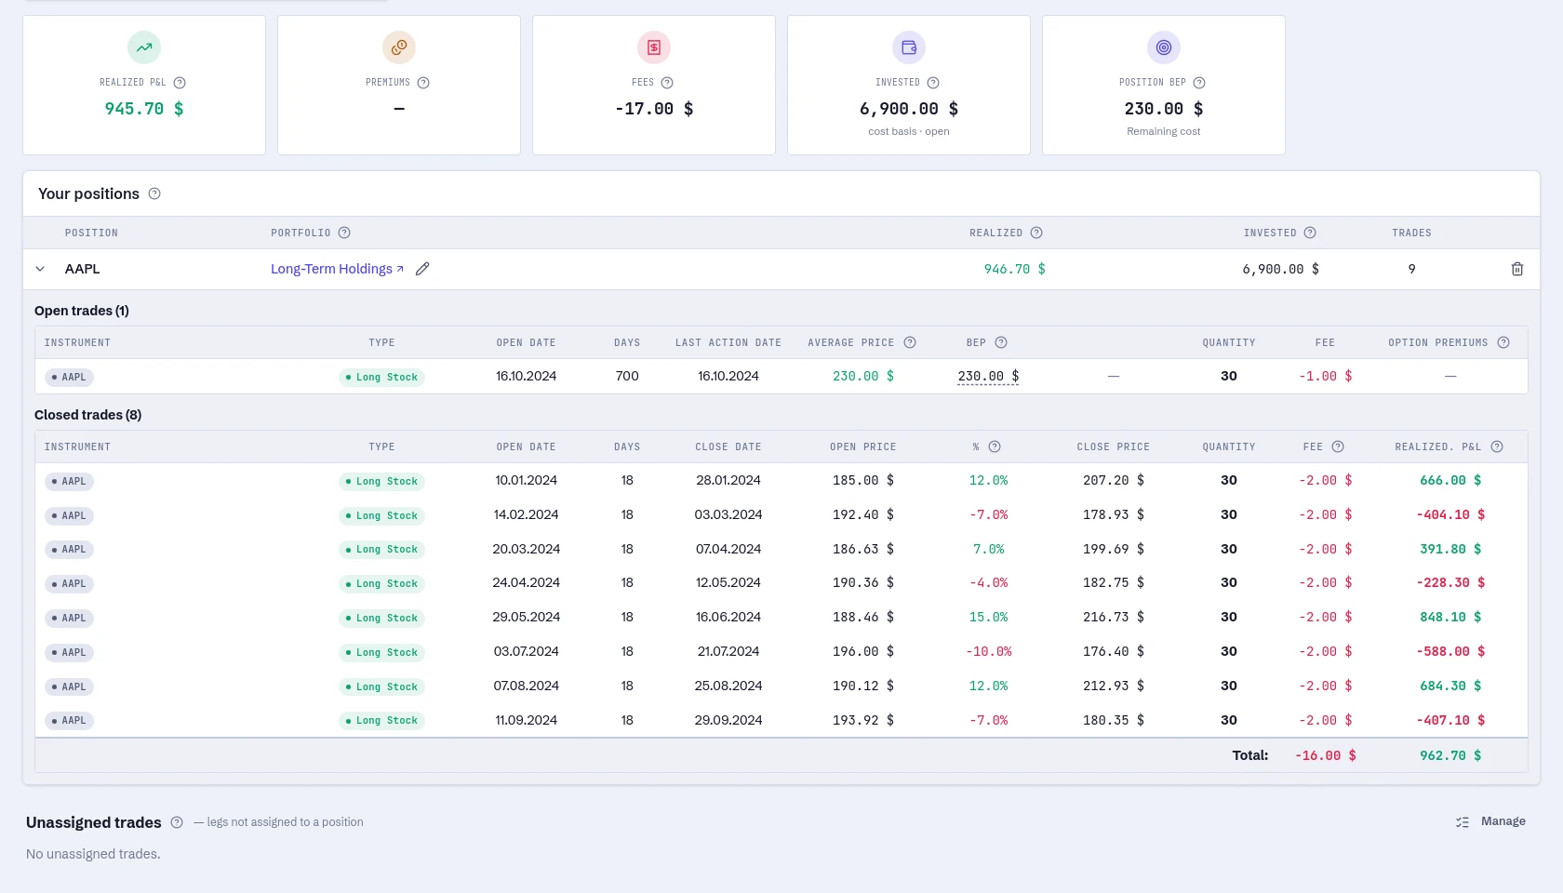The width and height of the screenshot is (1563, 893).
Task: Click Long Stock badge in 10.01.2024 row
Action: (x=381, y=482)
